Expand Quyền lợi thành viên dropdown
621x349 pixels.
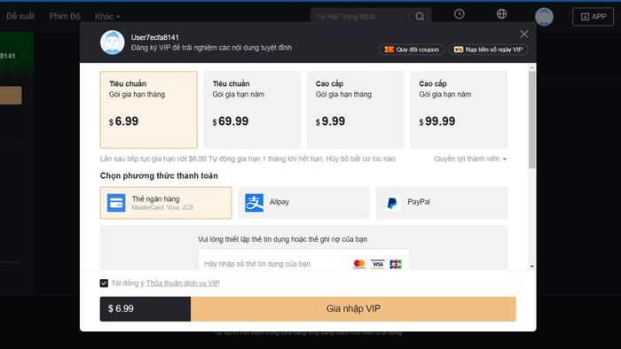[470, 159]
